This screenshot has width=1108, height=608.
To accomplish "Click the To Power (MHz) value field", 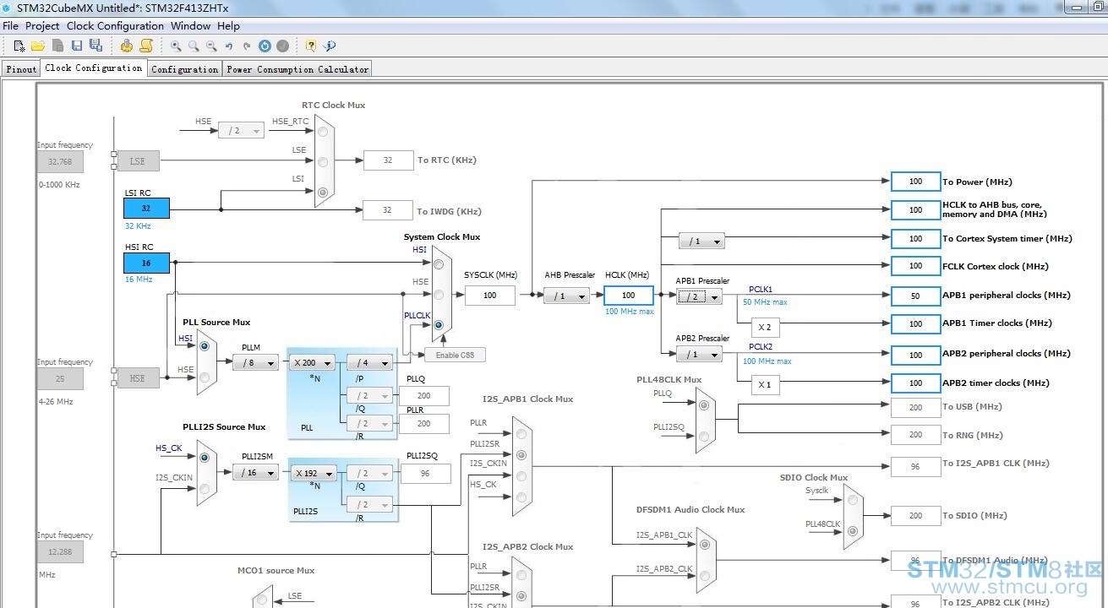I will tap(915, 182).
